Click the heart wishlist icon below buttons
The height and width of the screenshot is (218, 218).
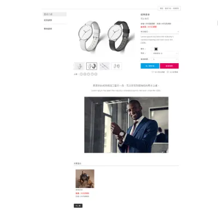153,72
